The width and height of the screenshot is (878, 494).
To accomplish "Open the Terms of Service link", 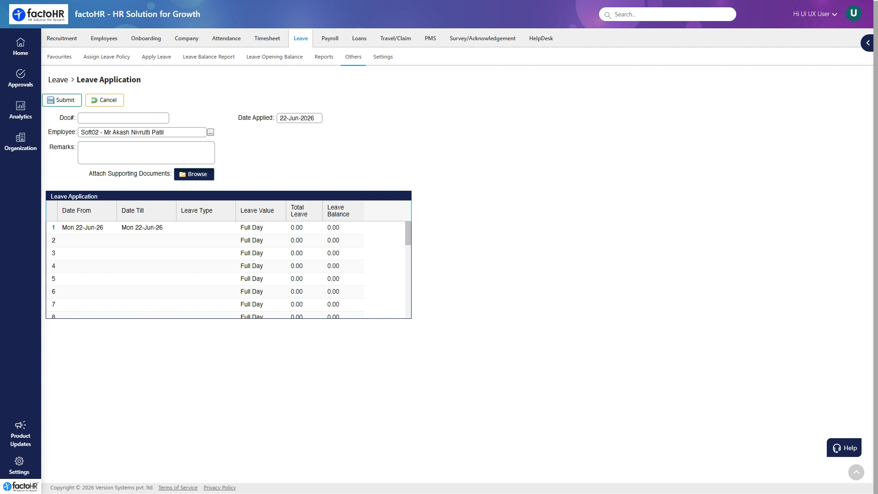I will coord(178,488).
